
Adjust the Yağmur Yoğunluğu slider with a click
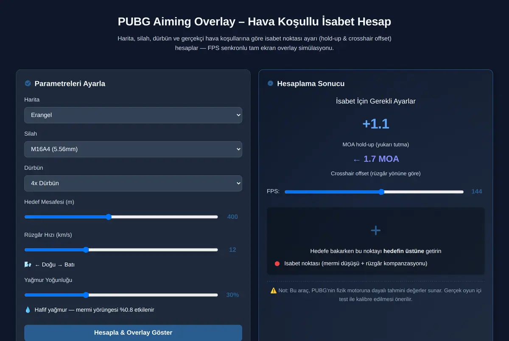click(x=121, y=295)
